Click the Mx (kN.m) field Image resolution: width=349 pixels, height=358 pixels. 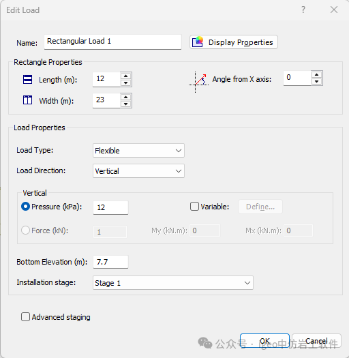[298, 230]
